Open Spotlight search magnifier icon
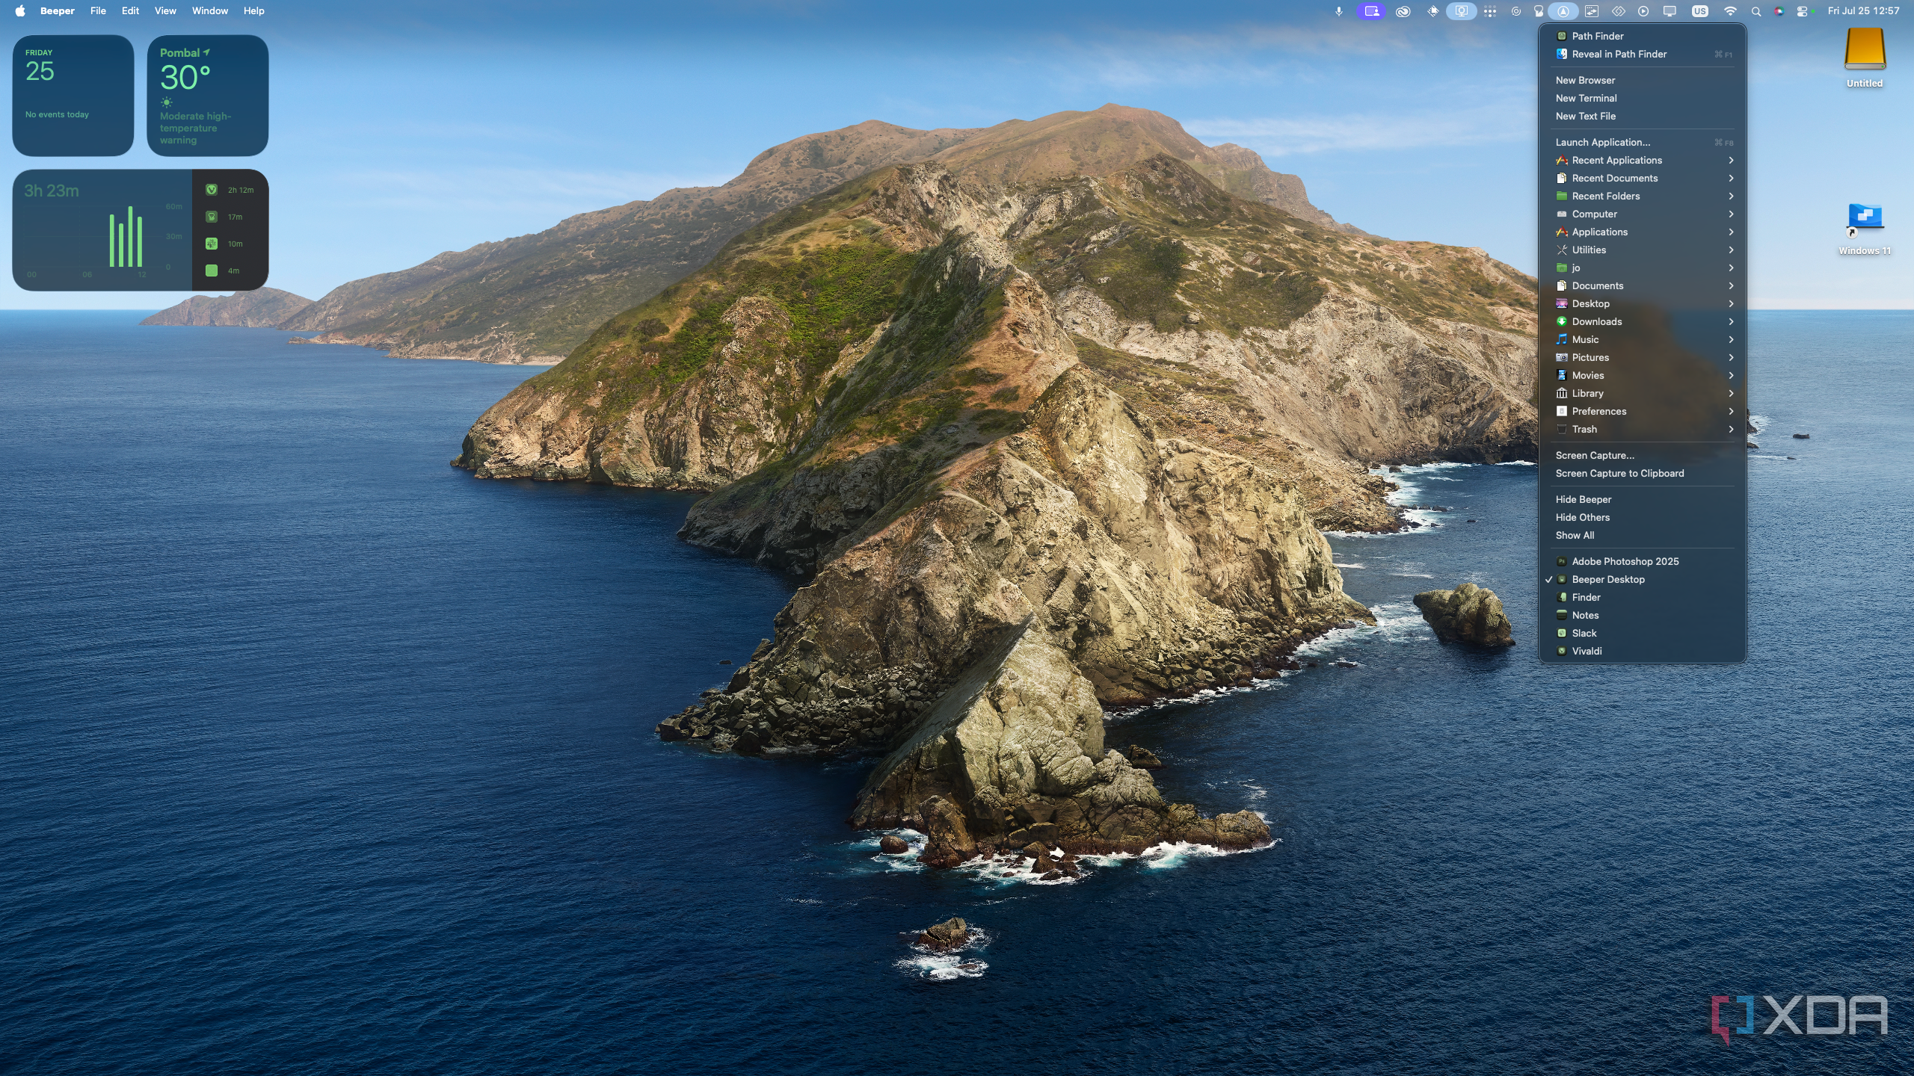1914x1076 pixels. pyautogui.click(x=1756, y=11)
